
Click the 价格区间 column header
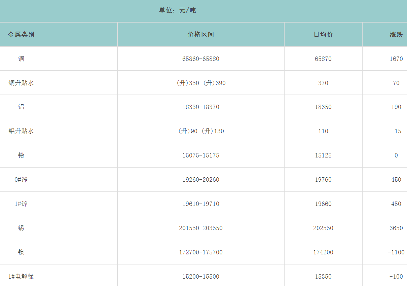(201, 35)
